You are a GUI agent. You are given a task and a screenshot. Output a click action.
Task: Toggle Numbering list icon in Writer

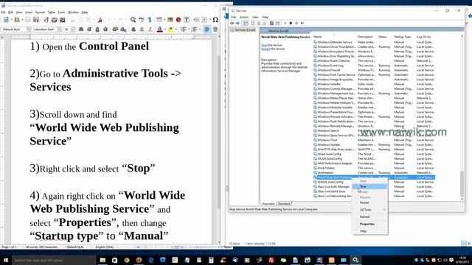coord(194,29)
